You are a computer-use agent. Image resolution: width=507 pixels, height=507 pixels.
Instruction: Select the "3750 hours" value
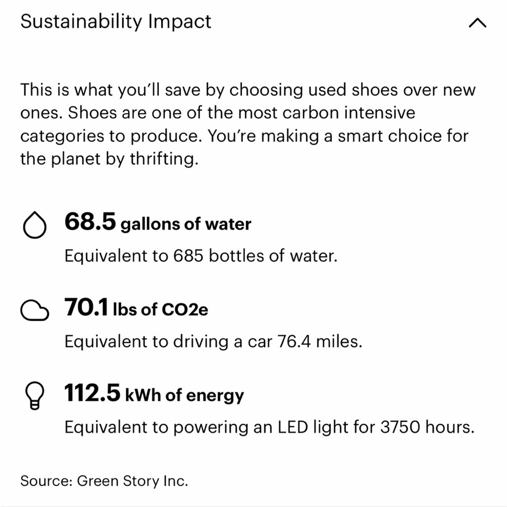[426, 427]
